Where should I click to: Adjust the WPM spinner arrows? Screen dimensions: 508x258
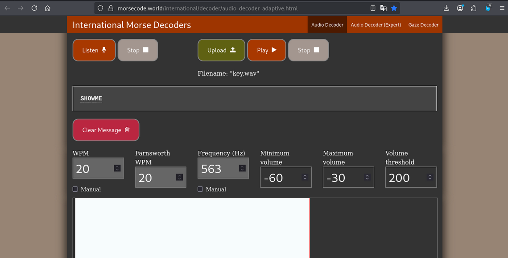tap(117, 168)
